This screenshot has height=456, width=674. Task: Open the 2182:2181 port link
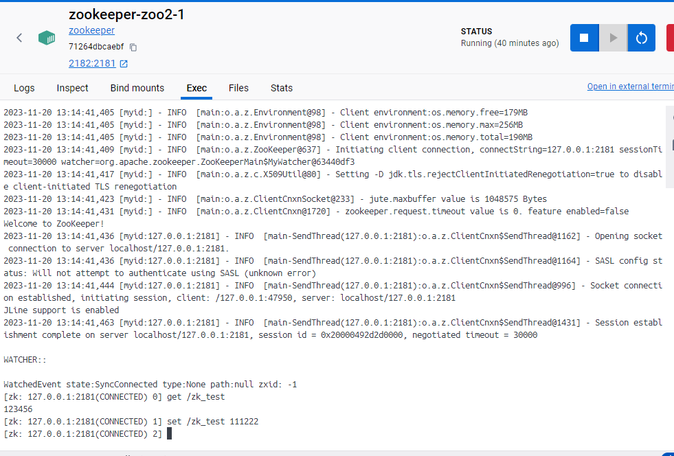(x=92, y=64)
